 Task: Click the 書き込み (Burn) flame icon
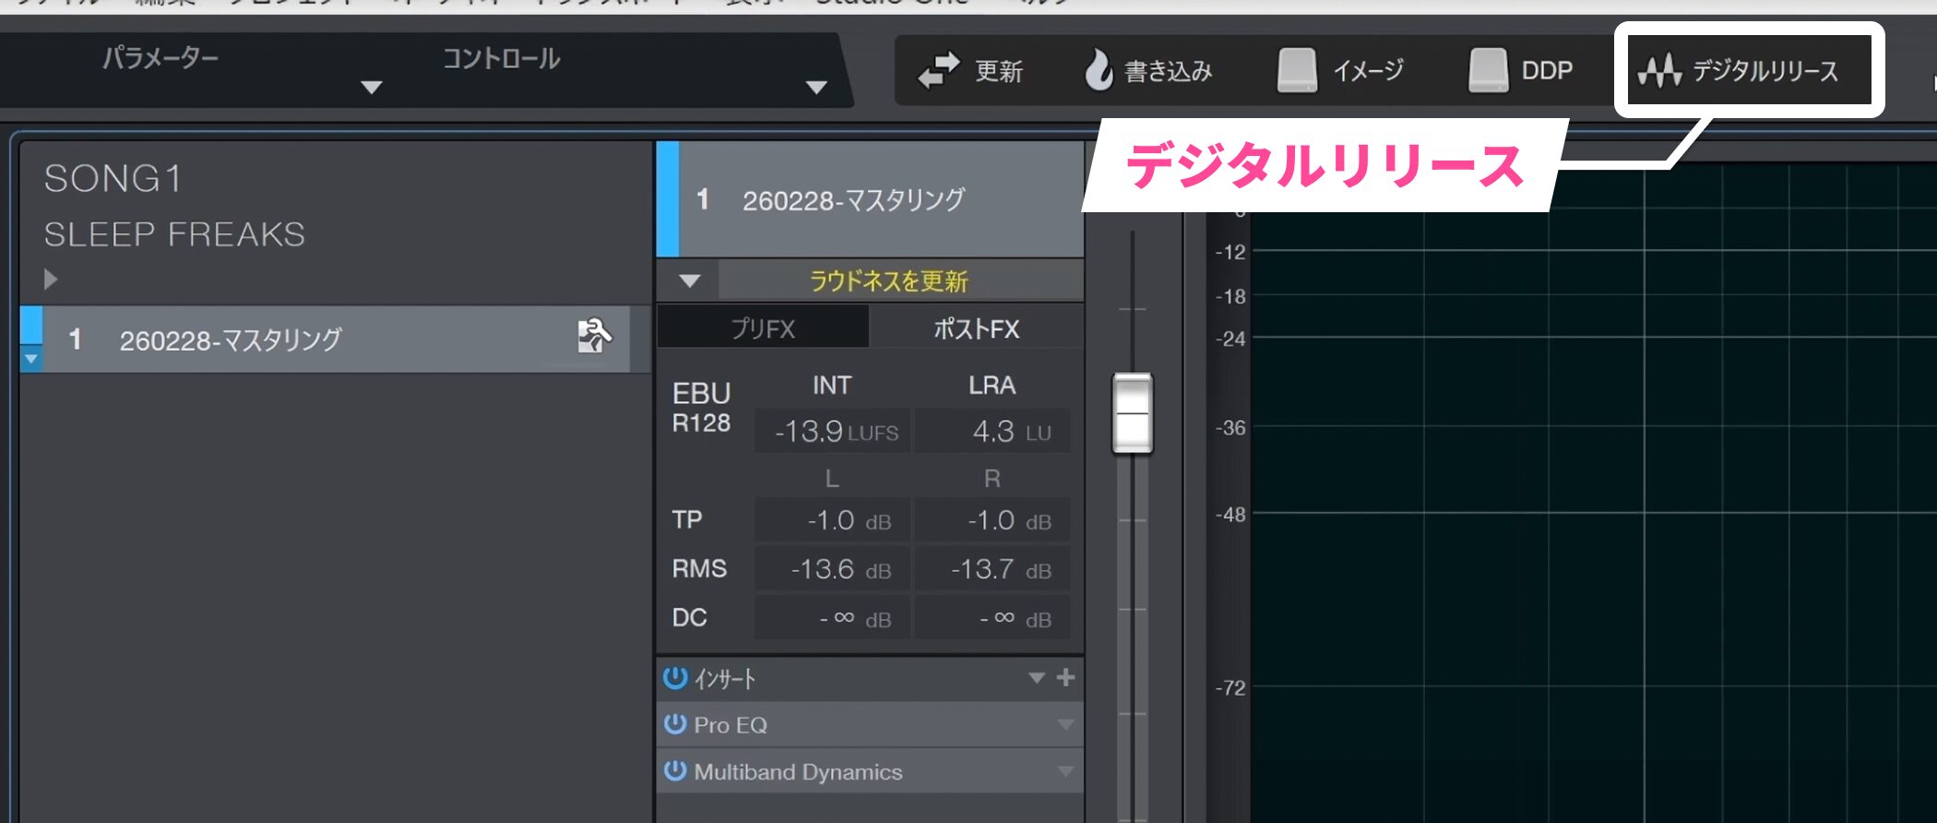pyautogui.click(x=1098, y=70)
